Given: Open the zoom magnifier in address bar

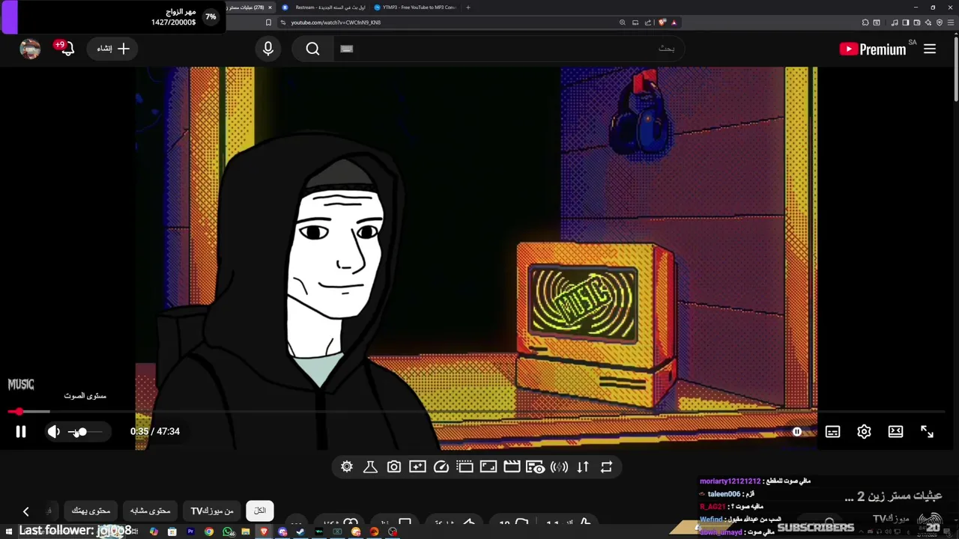Looking at the screenshot, I should pos(622,22).
